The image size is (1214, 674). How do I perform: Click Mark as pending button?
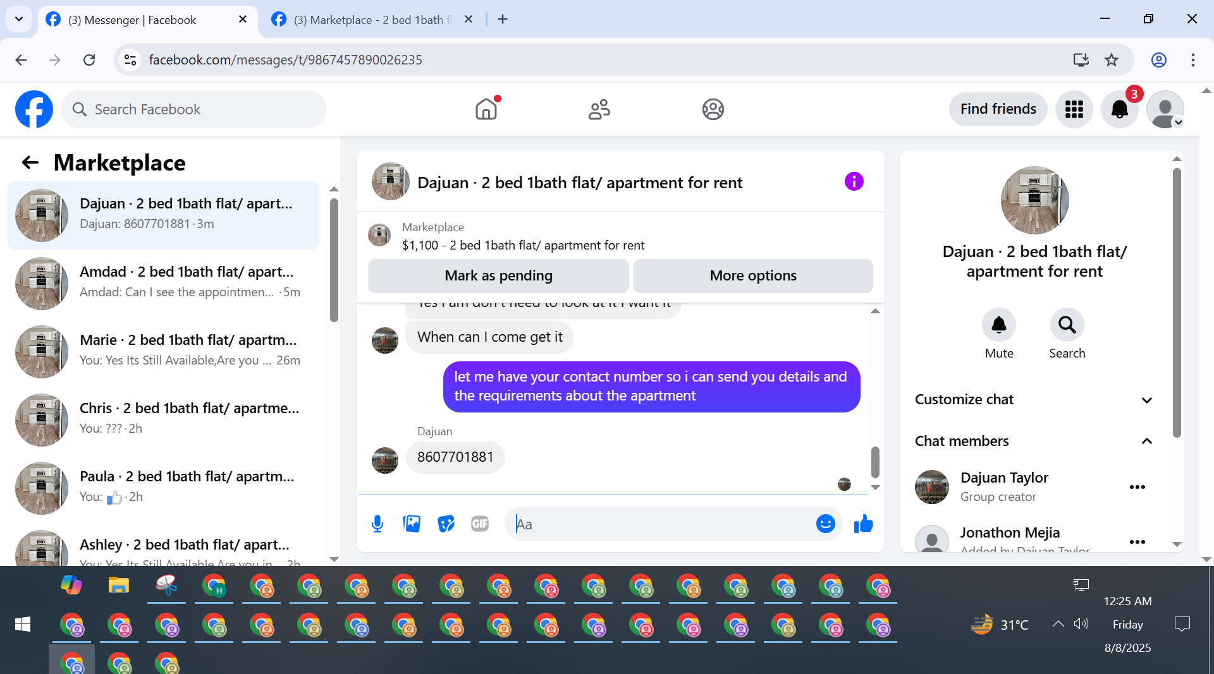[498, 275]
